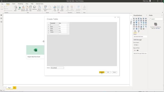The height and width of the screenshot is (92, 164).
Task: Open the External Tools tab
Action: 39,4
